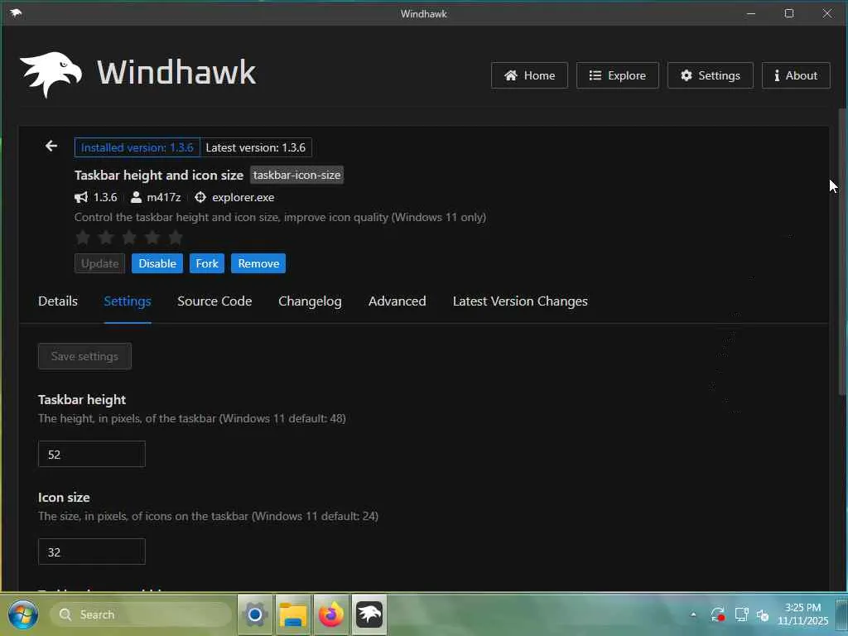Click the muted volume tray icon

coord(763,615)
